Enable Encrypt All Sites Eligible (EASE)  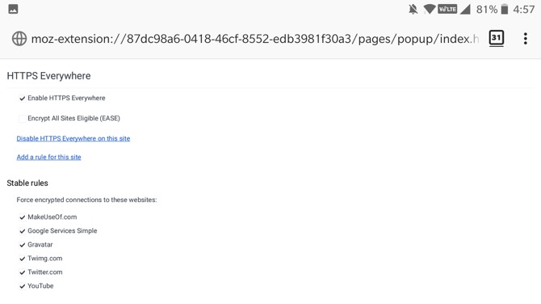(x=22, y=119)
